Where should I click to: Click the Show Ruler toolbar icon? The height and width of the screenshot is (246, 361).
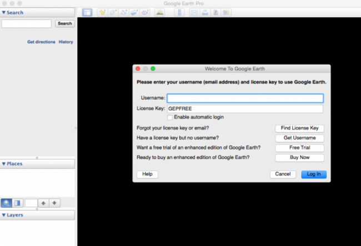(x=179, y=12)
